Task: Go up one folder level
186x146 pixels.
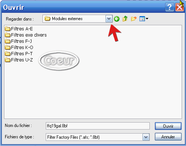Action: (x=125, y=19)
